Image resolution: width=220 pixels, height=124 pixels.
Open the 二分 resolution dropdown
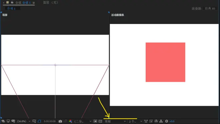click(83, 121)
